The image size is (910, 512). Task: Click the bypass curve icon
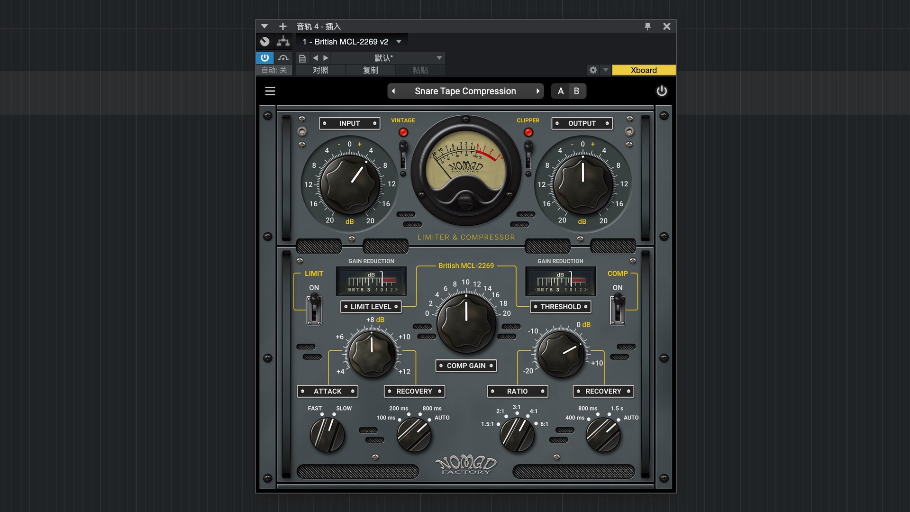(x=283, y=58)
